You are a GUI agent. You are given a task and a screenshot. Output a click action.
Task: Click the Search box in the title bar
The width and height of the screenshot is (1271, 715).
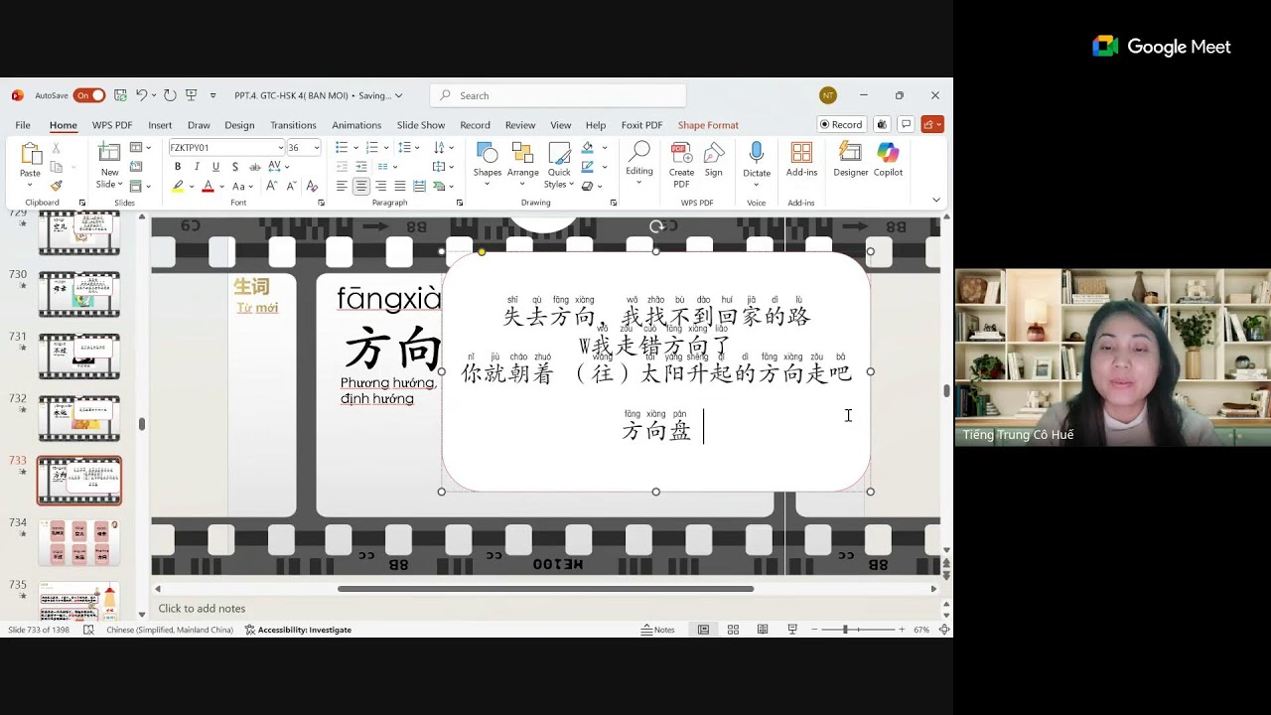558,95
